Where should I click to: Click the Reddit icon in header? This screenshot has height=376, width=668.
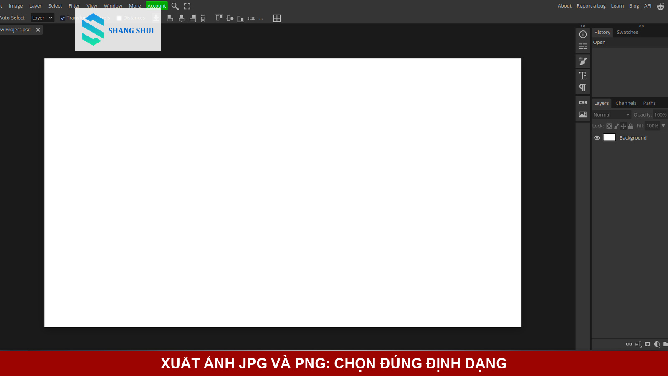(x=660, y=6)
